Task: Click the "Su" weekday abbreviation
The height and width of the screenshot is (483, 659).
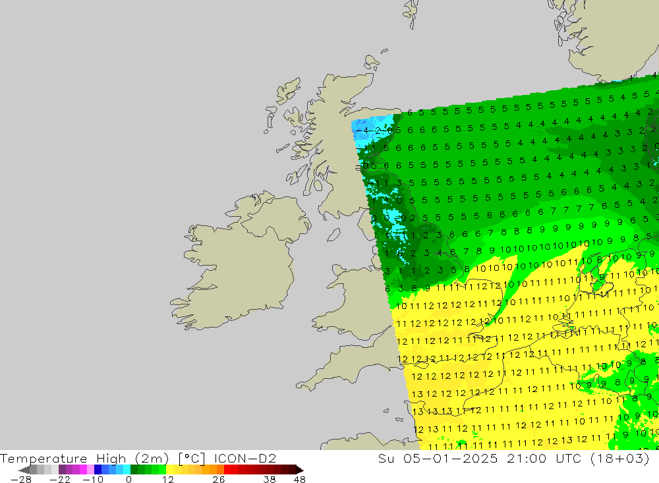Action: [x=386, y=458]
